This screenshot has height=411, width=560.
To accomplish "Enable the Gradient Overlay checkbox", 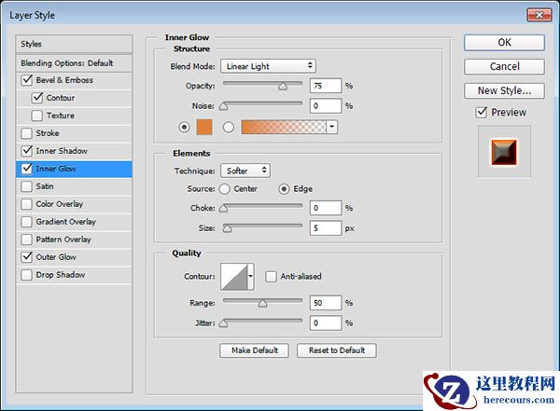I will (27, 222).
